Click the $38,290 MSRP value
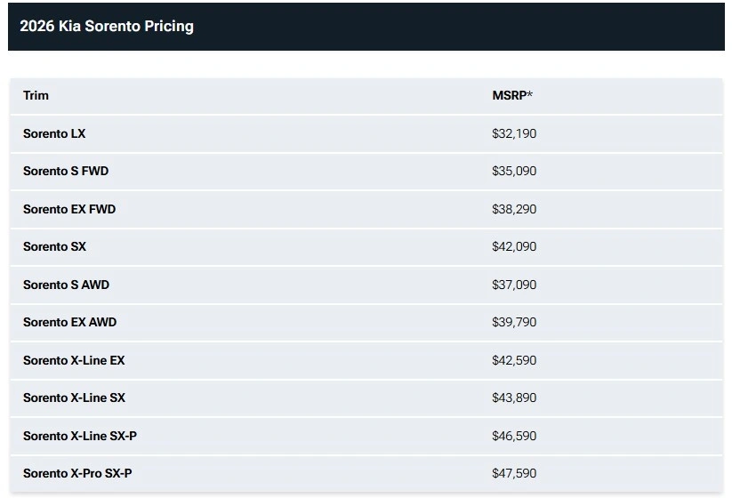The height and width of the screenshot is (498, 732). point(514,209)
